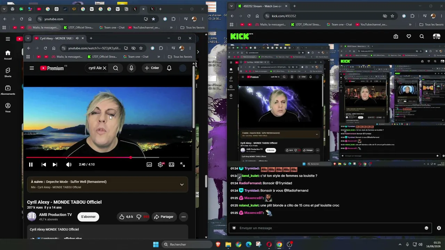Viewport: 445px width, 250px height.
Task: Open the hamburger guide menu beside the Premium logo
Action: click(x=32, y=68)
